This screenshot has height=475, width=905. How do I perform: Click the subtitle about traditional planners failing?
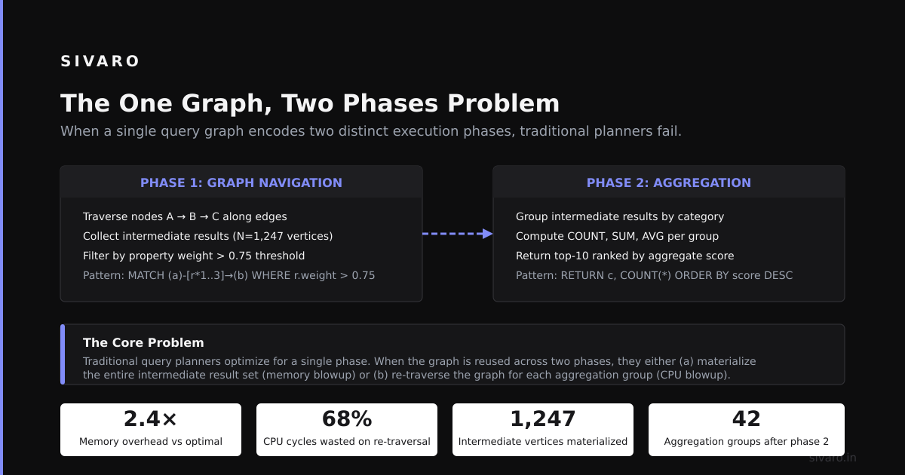pos(371,131)
